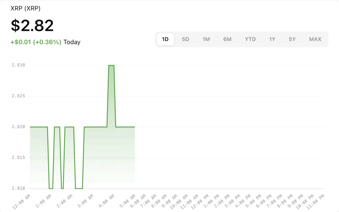Click the 2.810 y-axis label

19,188
